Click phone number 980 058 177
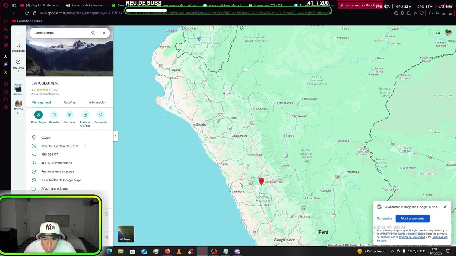This screenshot has width=456, height=256. (x=50, y=155)
